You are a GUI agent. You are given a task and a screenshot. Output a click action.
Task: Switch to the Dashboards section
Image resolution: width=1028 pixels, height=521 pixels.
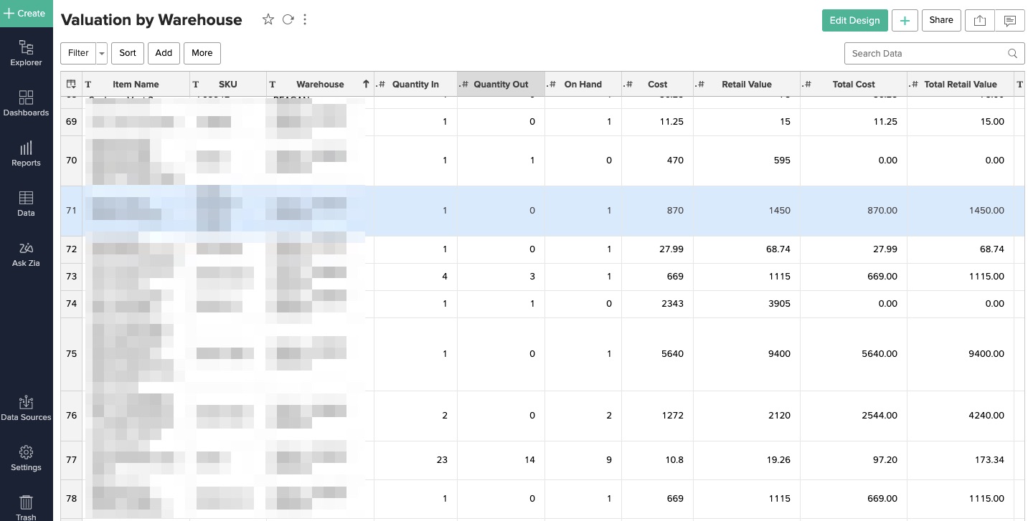tap(26, 102)
